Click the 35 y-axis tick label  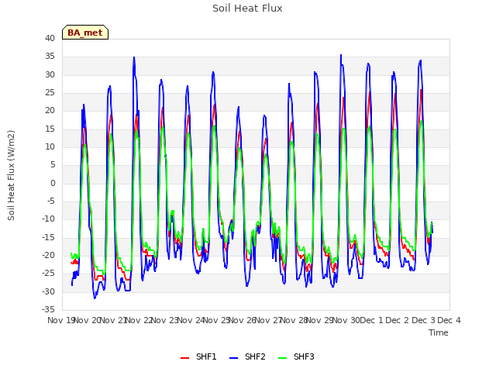click(50, 57)
